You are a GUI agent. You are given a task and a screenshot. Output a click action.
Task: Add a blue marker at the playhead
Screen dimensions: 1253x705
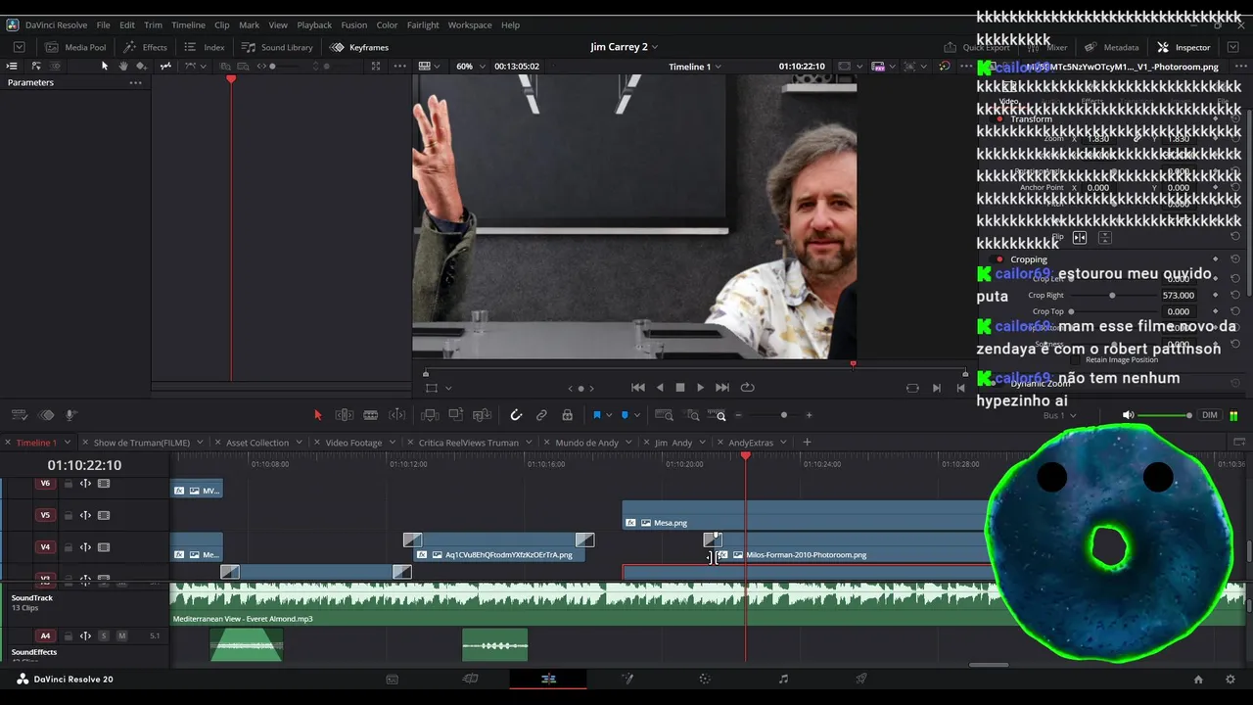[x=625, y=415]
